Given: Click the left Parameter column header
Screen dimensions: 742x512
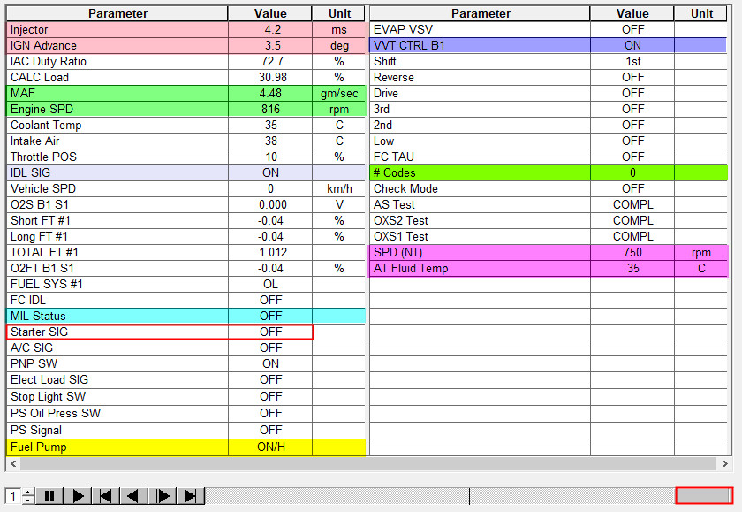Looking at the screenshot, I should click(x=117, y=13).
